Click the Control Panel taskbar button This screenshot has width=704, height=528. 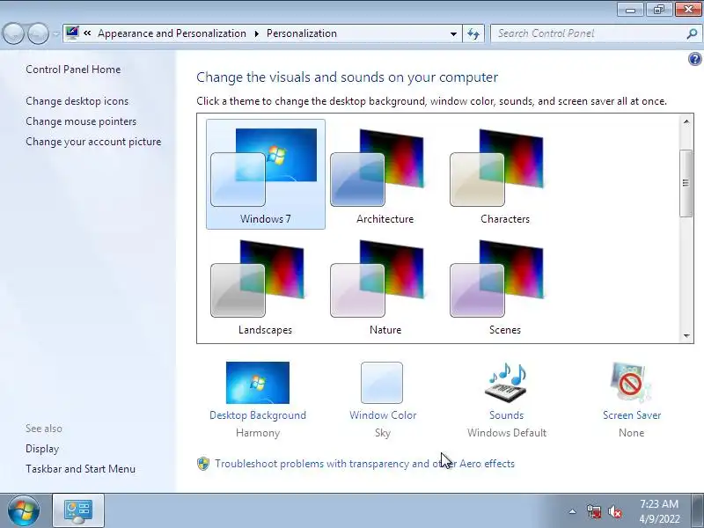click(x=78, y=511)
